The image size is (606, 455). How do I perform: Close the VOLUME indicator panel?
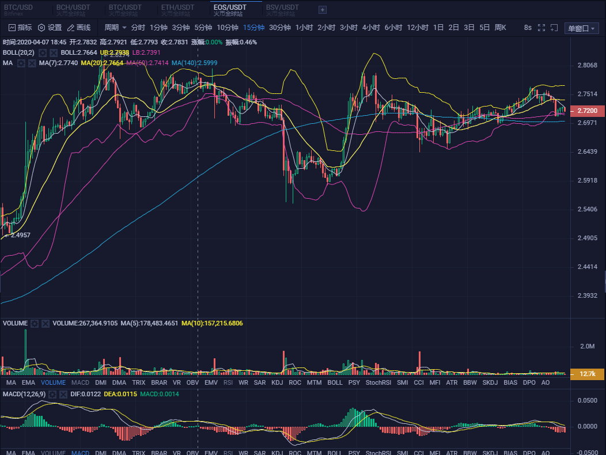45,324
